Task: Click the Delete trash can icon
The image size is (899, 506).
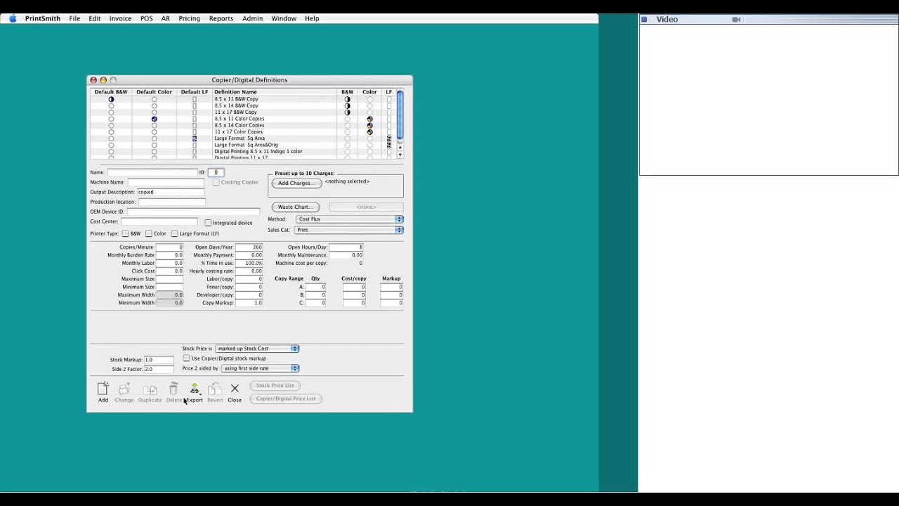Action: coord(173,389)
